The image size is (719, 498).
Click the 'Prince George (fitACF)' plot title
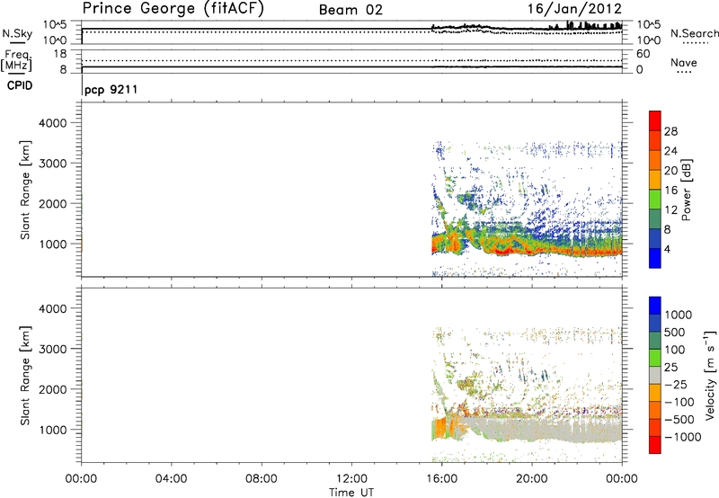(173, 9)
